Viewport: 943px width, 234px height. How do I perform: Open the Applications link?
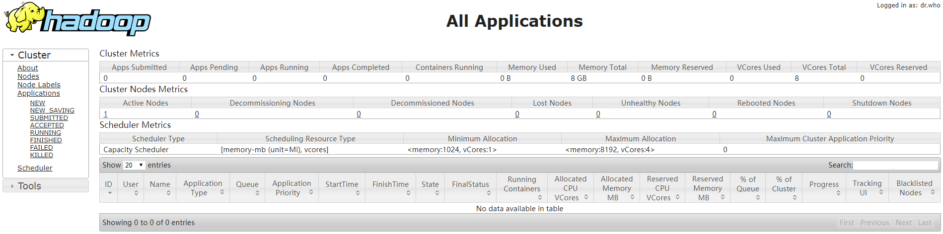(39, 93)
